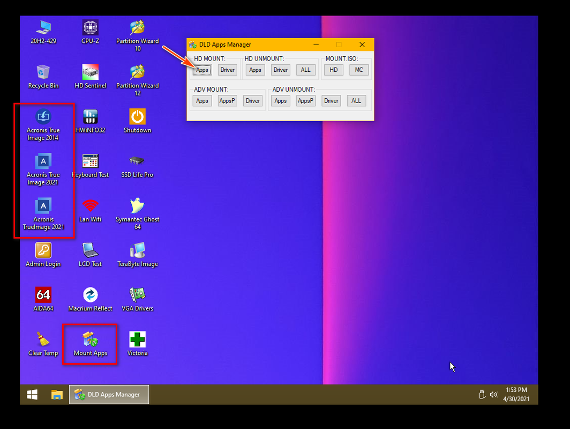Open TeraByte Image shortcut
The width and height of the screenshot is (570, 429).
point(137,255)
